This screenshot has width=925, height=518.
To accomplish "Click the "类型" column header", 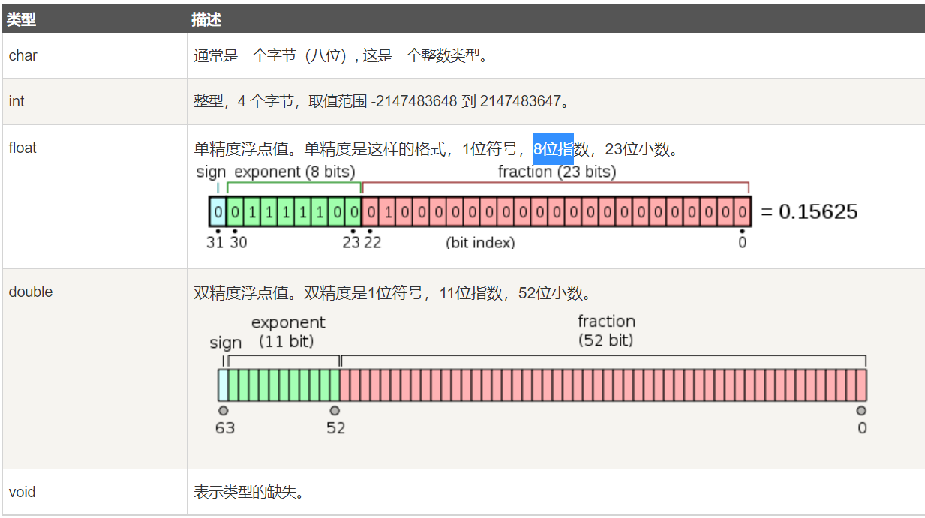I will pos(22,20).
